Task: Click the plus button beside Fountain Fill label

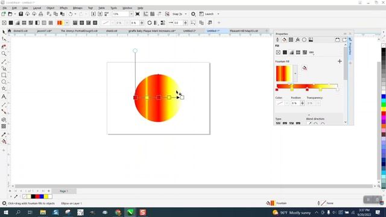Action: (x=340, y=61)
